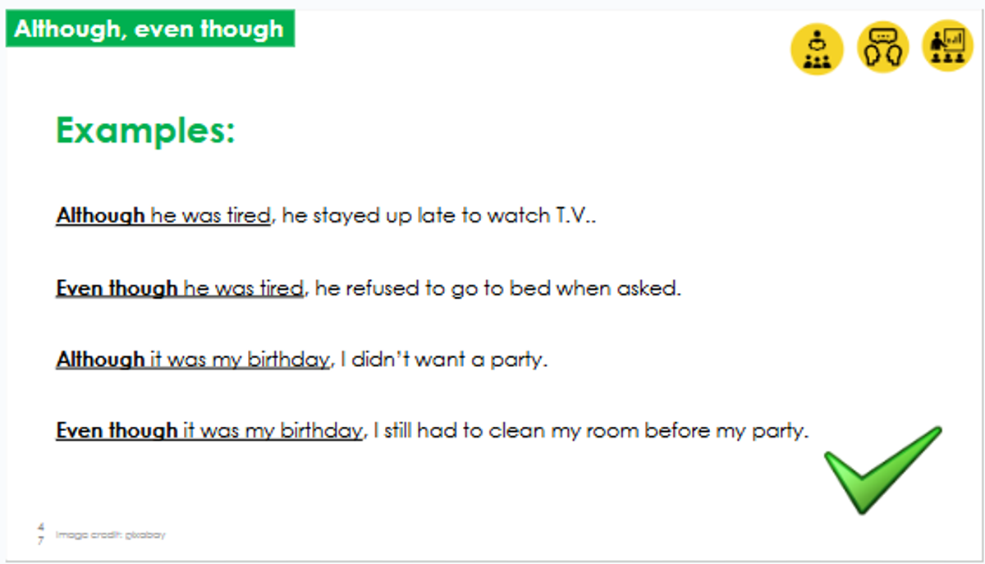The image size is (985, 564).
Task: Click the slide number in the footer
Action: click(x=41, y=533)
